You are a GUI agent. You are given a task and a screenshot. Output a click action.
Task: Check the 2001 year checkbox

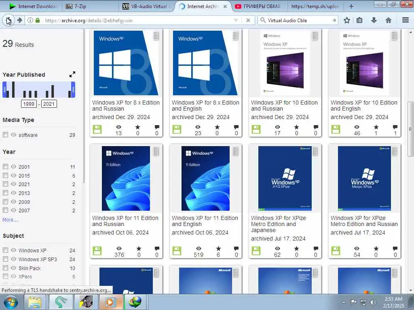click(5, 167)
